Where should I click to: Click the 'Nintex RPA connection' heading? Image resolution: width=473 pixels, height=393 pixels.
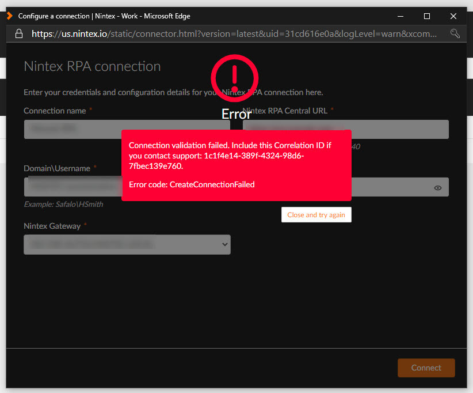coord(92,66)
